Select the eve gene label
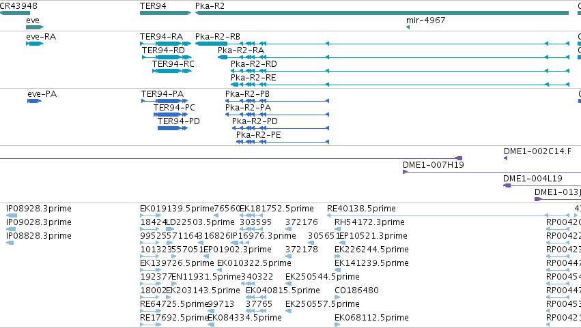The height and width of the screenshot is (328, 581). (33, 20)
